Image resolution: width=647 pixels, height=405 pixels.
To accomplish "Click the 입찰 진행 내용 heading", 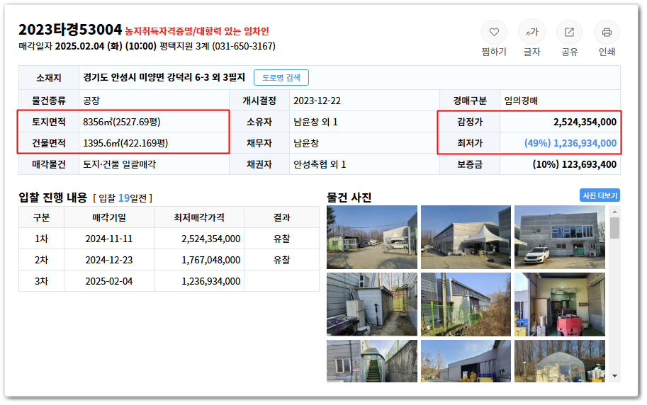I will point(53,198).
